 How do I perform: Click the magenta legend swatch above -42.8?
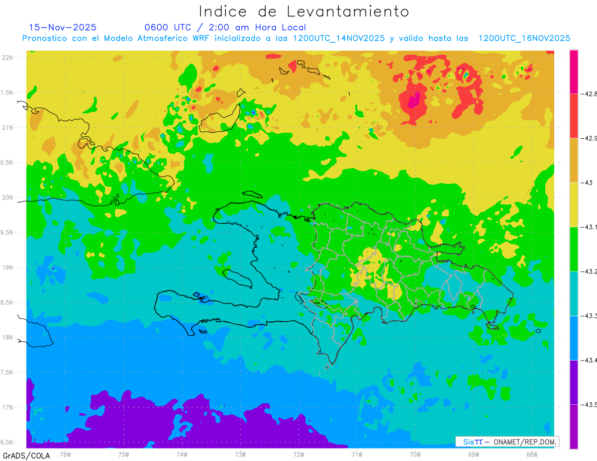574,72
